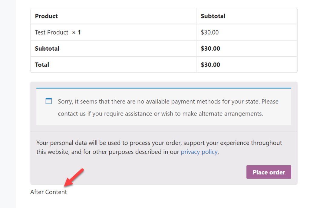Click the 'contact us if you require assistance' line
The image size is (310, 208).
[160, 114]
